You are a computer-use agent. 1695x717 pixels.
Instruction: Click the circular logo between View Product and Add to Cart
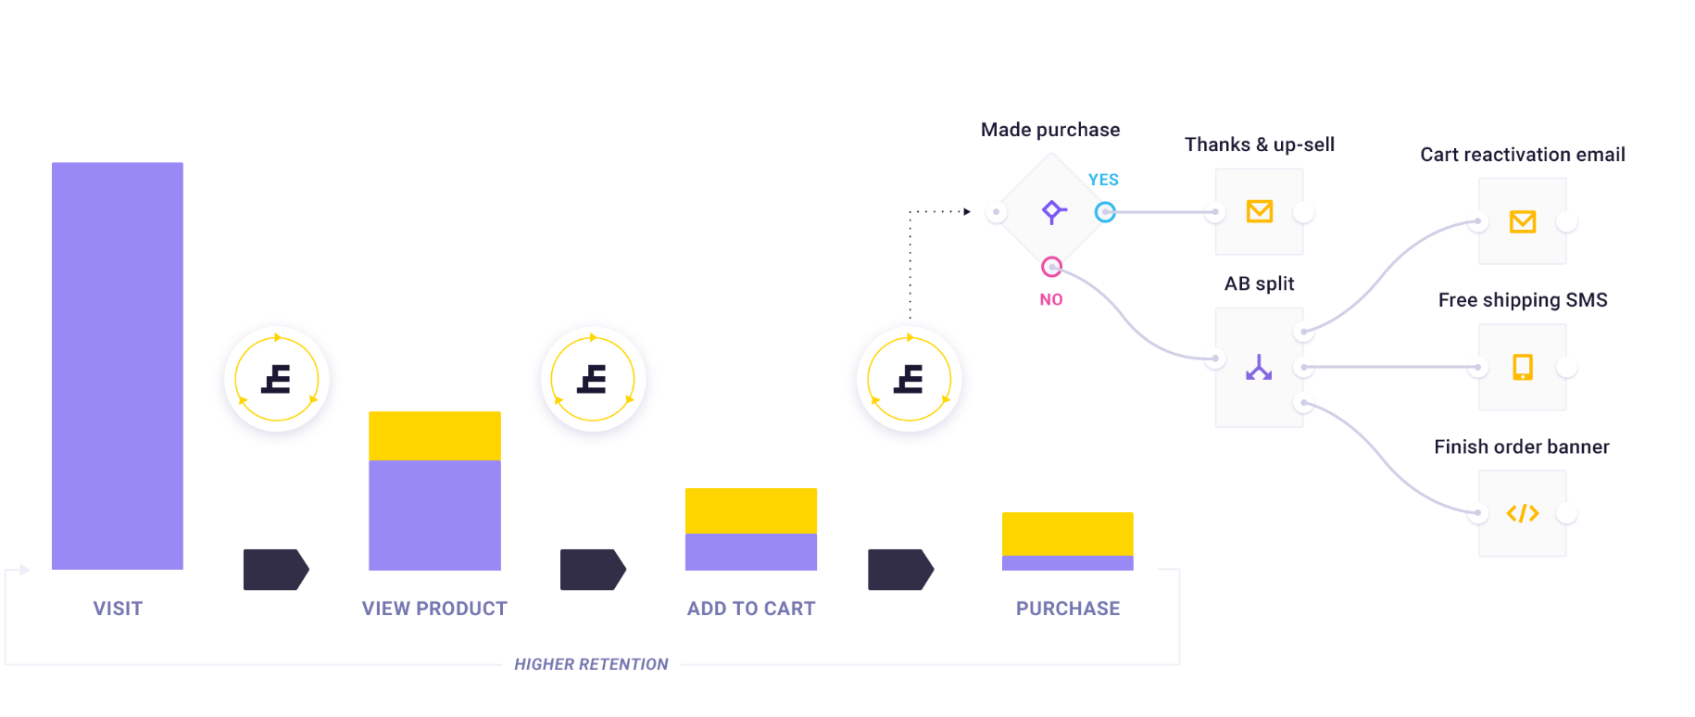point(593,379)
